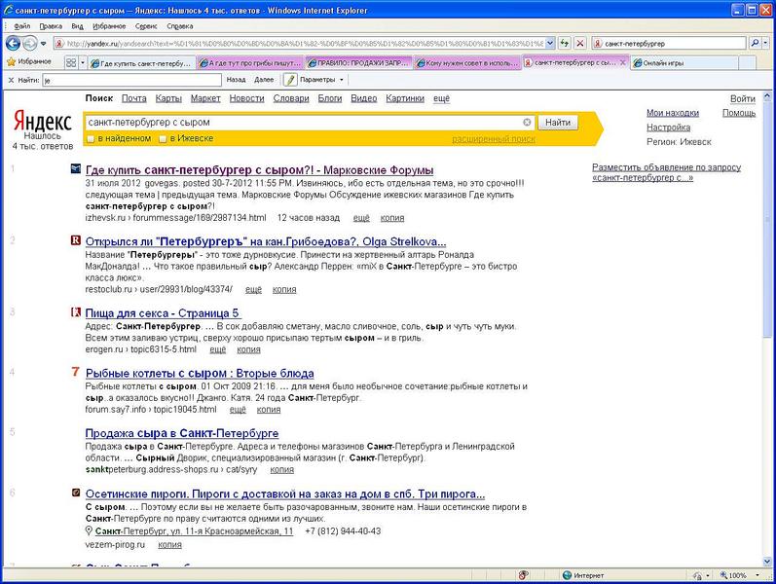Click Далее in the find bar
The width and height of the screenshot is (776, 584).
264,80
